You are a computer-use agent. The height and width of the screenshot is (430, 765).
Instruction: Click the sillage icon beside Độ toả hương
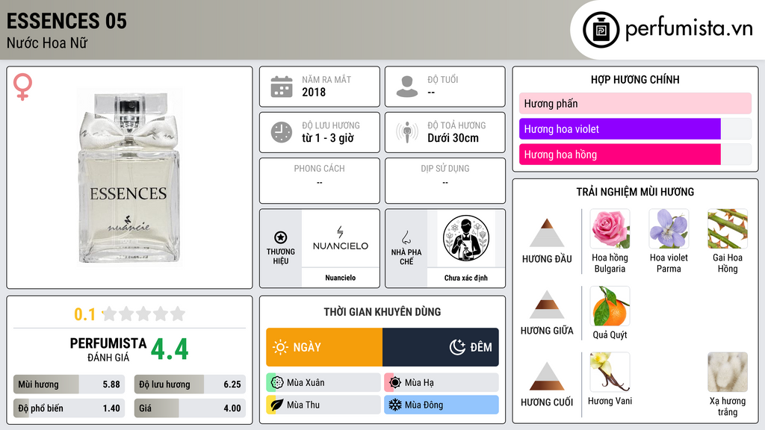pyautogui.click(x=407, y=132)
